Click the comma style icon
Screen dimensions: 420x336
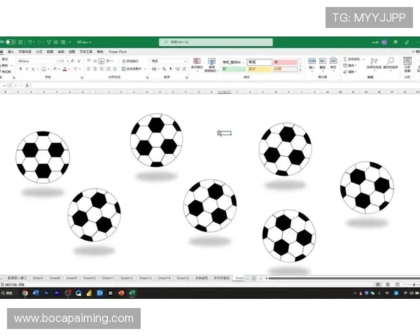click(170, 69)
